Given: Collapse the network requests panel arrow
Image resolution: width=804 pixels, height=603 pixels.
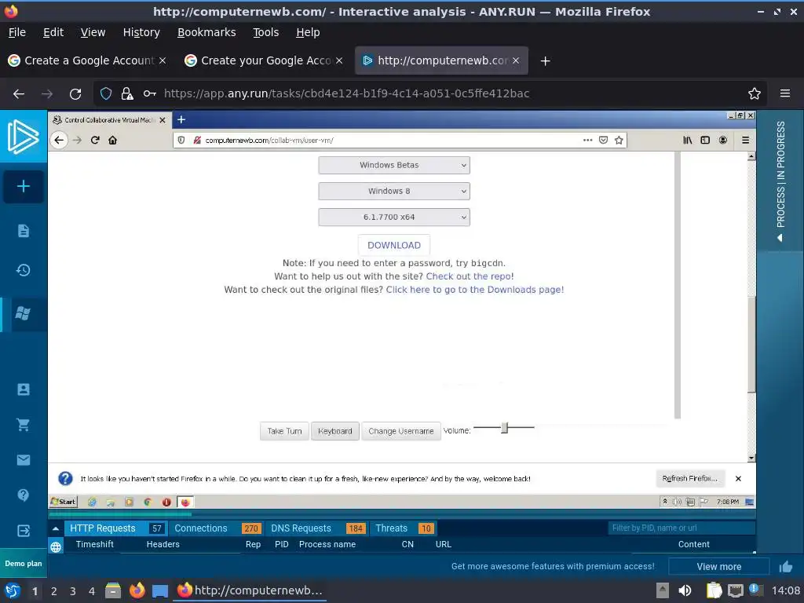Looking at the screenshot, I should (x=56, y=528).
